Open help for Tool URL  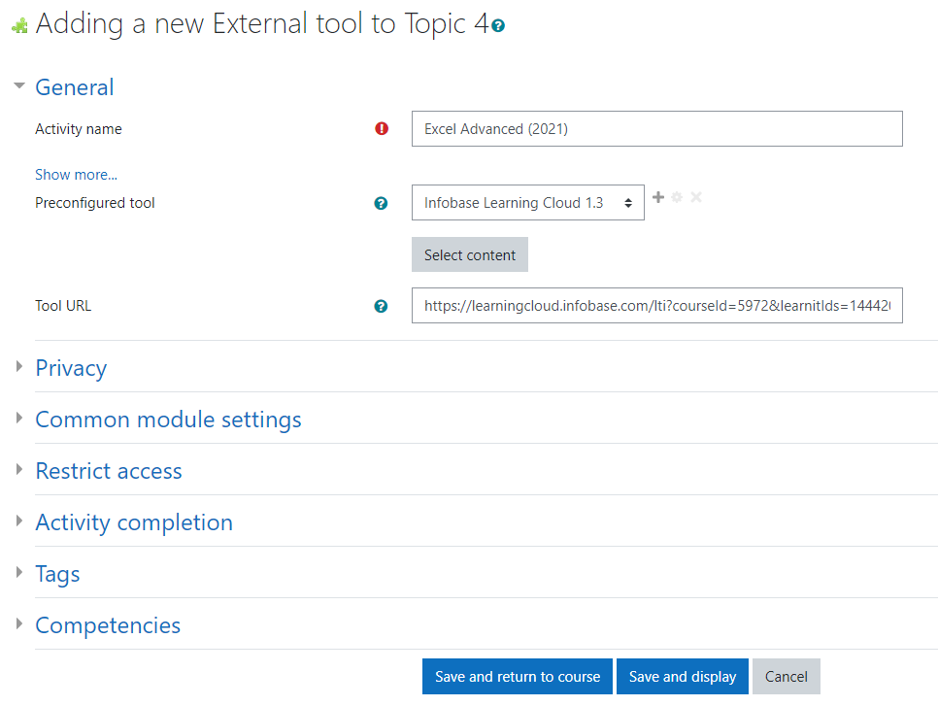[x=381, y=306]
